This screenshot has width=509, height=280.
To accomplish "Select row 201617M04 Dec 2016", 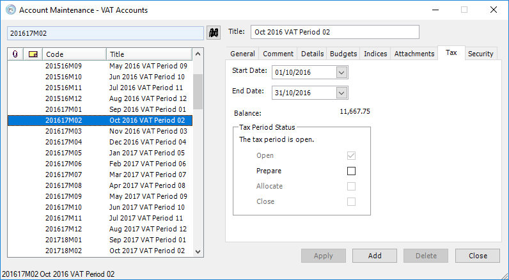I will click(100, 142).
